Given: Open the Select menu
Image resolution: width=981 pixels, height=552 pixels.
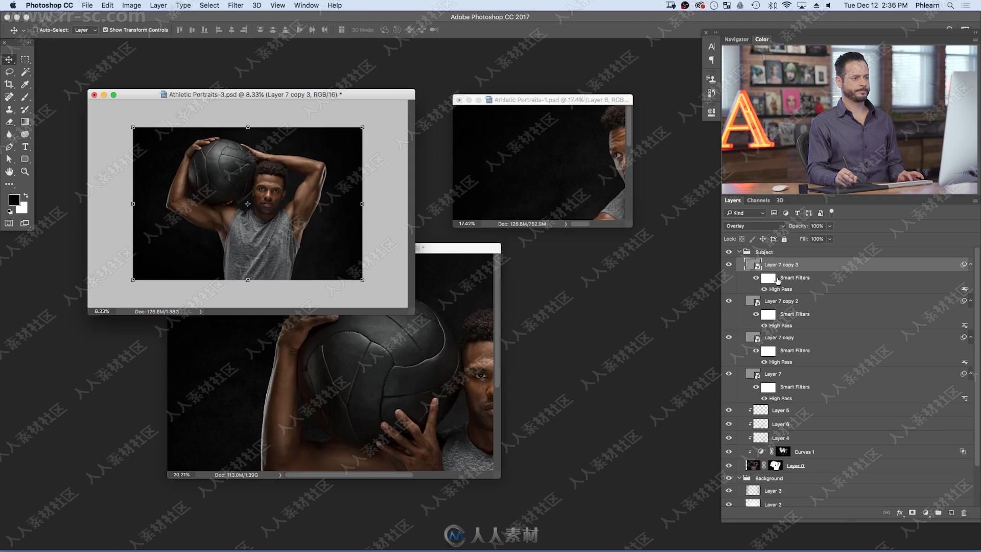Looking at the screenshot, I should click(209, 5).
